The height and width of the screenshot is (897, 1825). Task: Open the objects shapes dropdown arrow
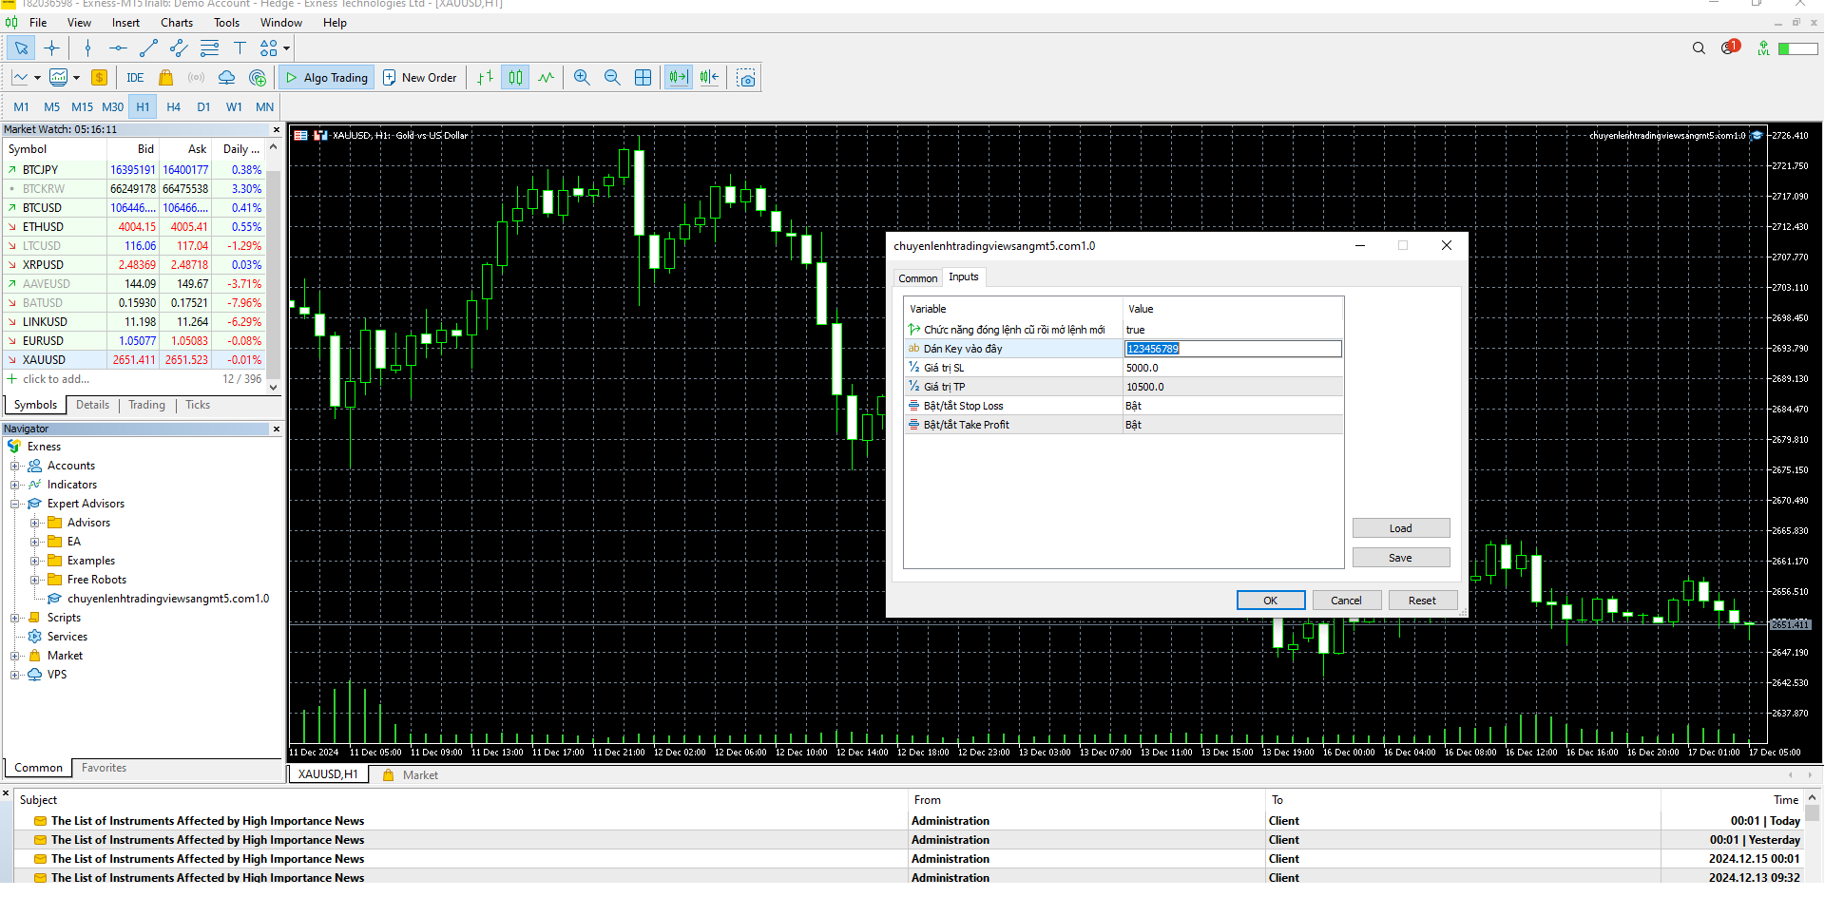coord(286,48)
